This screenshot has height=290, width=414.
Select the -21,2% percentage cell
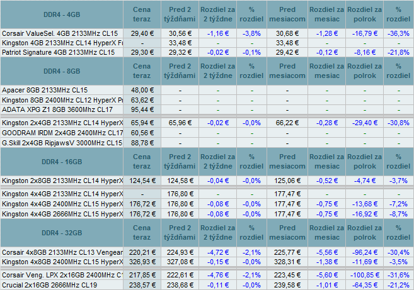[x=398, y=285]
